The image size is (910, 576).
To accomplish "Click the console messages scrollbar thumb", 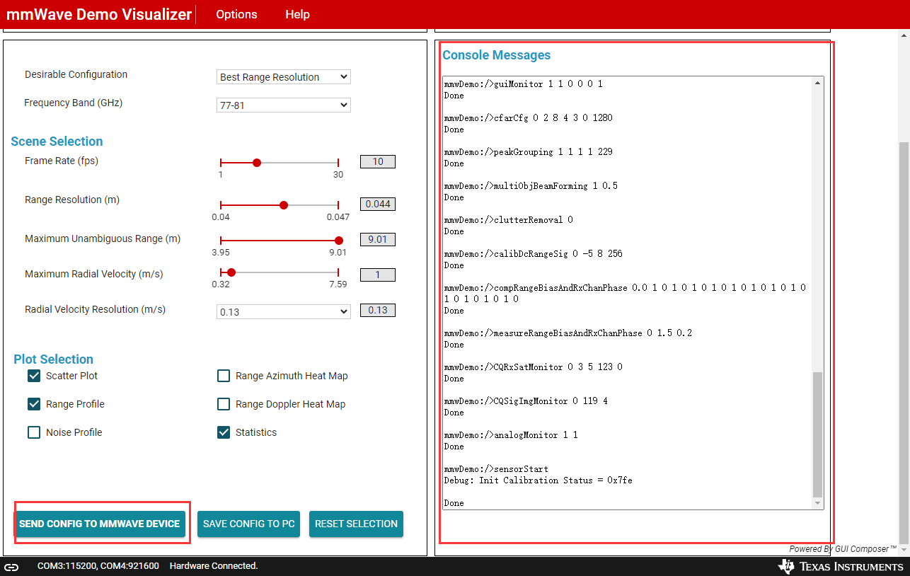I will click(x=818, y=434).
